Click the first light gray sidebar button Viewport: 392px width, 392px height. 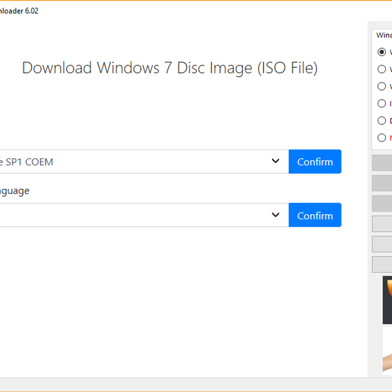(x=382, y=224)
